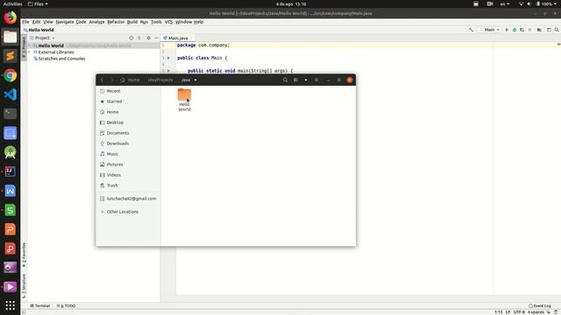The width and height of the screenshot is (561, 315).
Task: Expand the External Libraries tree node
Action: click(x=29, y=52)
